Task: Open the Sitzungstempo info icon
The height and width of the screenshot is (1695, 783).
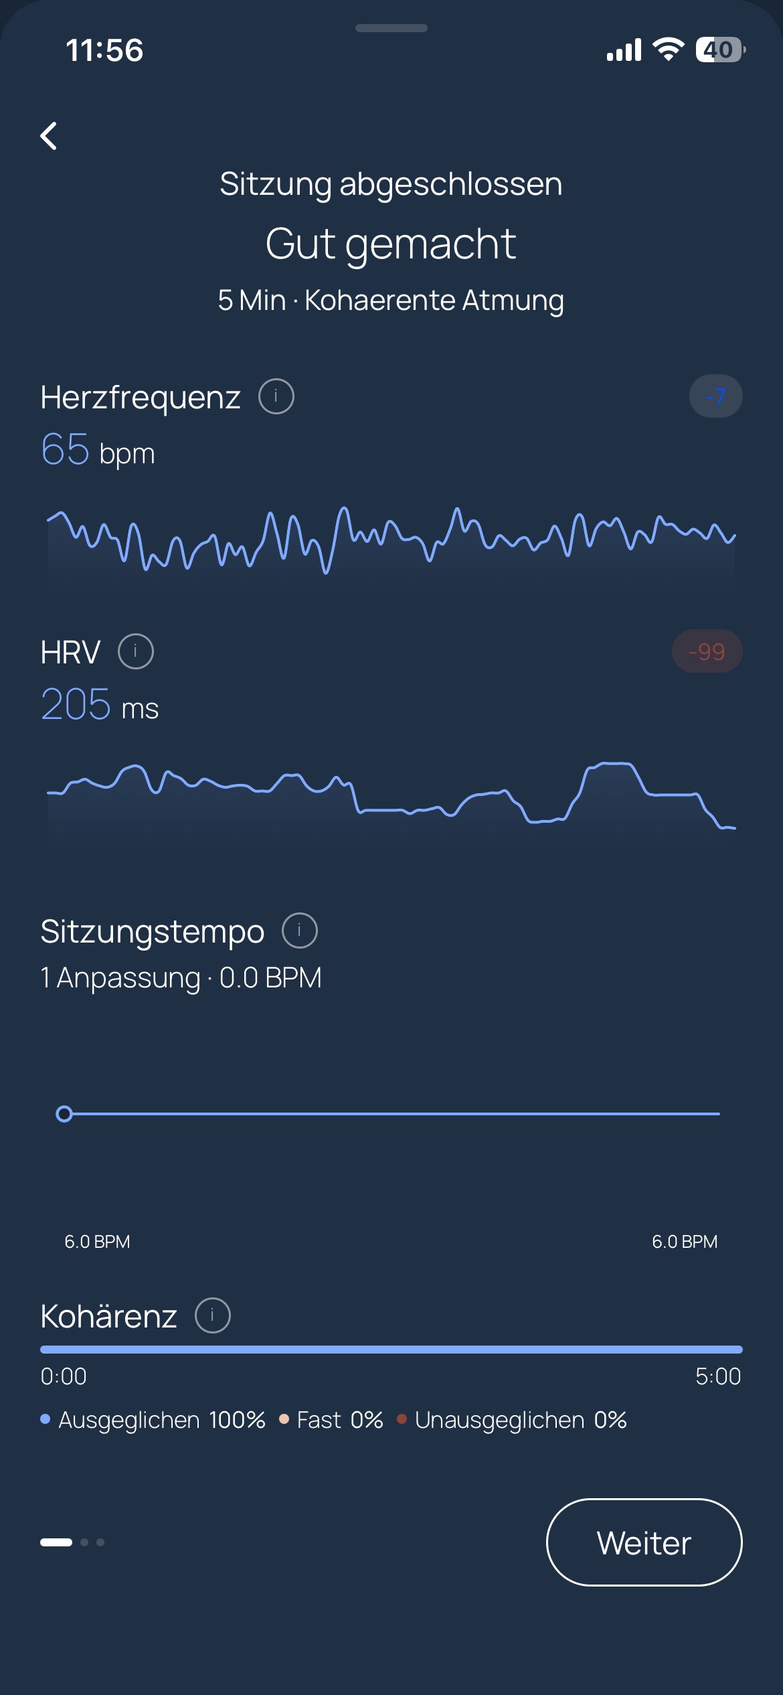Action: tap(300, 931)
